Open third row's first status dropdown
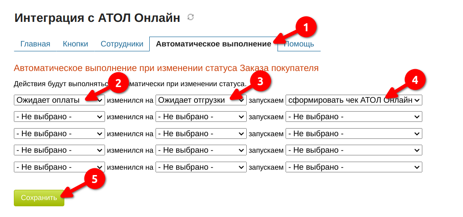463x217 pixels. click(59, 134)
